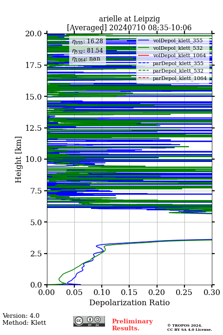Screen dimensions: 223x335
Task: Click the η1064: nan annotation
Action: [x=86, y=59]
